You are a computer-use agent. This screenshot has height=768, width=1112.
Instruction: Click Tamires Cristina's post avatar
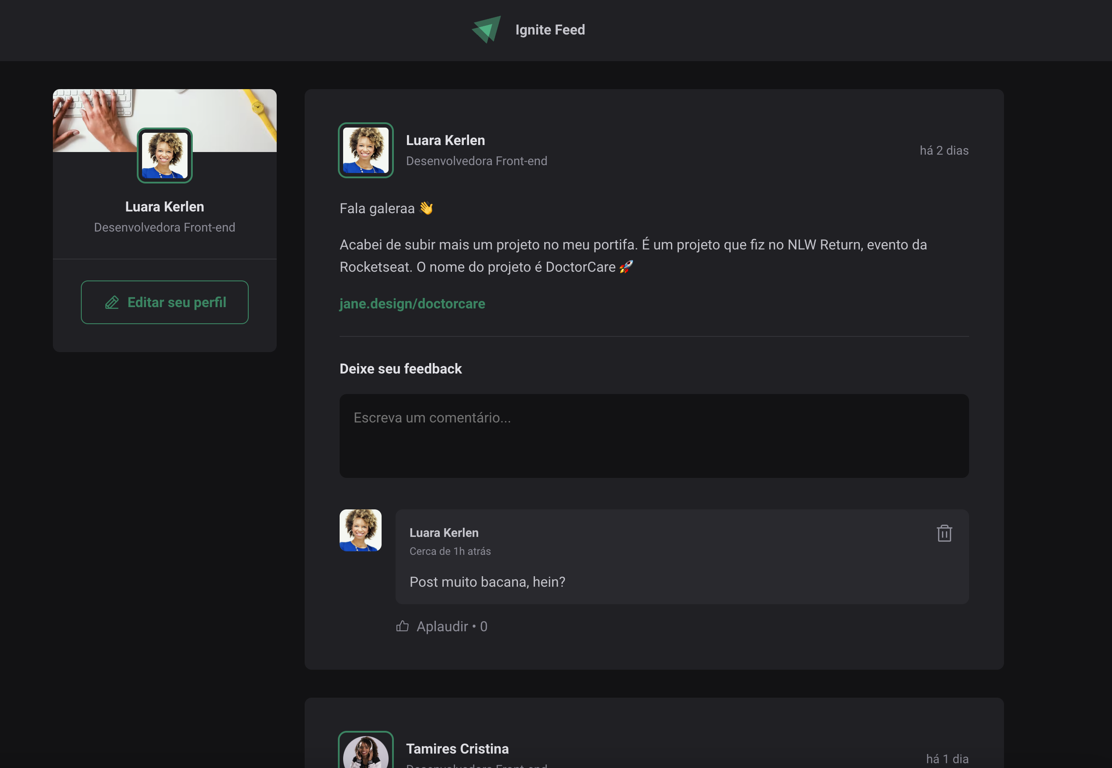pos(365,750)
